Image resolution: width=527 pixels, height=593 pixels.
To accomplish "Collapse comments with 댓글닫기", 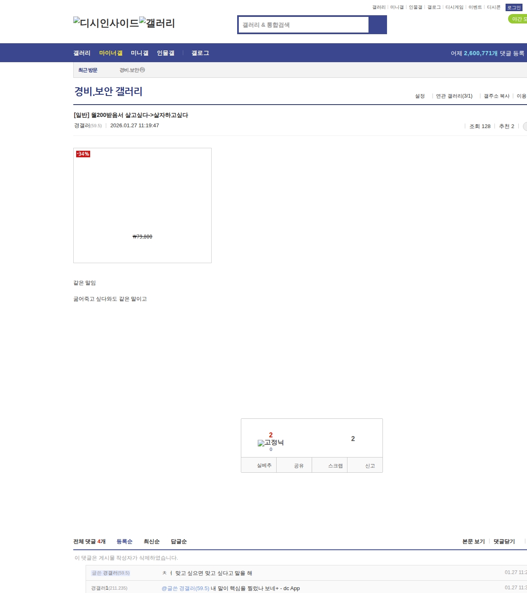I will [x=504, y=542].
